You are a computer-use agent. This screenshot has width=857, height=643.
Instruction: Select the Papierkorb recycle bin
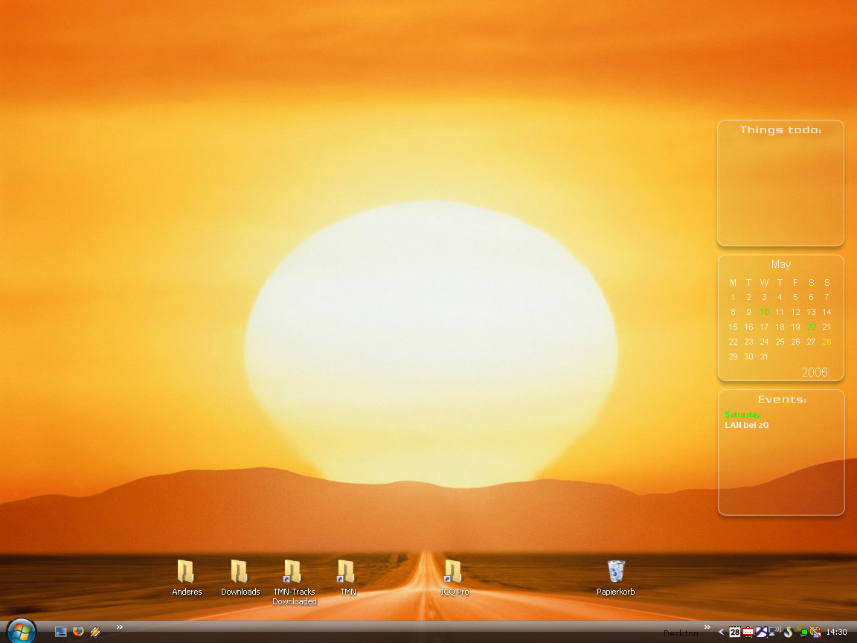(x=616, y=572)
